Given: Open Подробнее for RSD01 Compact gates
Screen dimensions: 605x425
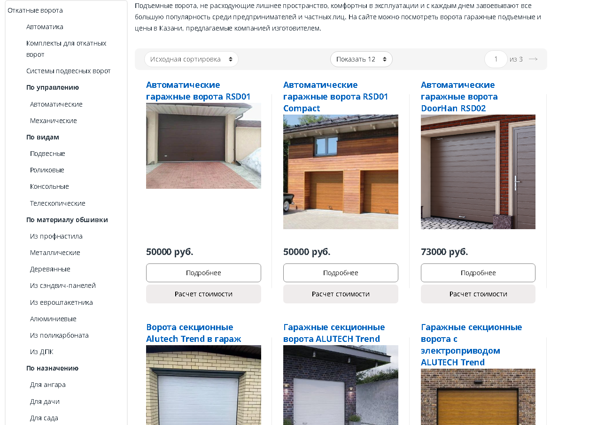Looking at the screenshot, I should pyautogui.click(x=341, y=273).
